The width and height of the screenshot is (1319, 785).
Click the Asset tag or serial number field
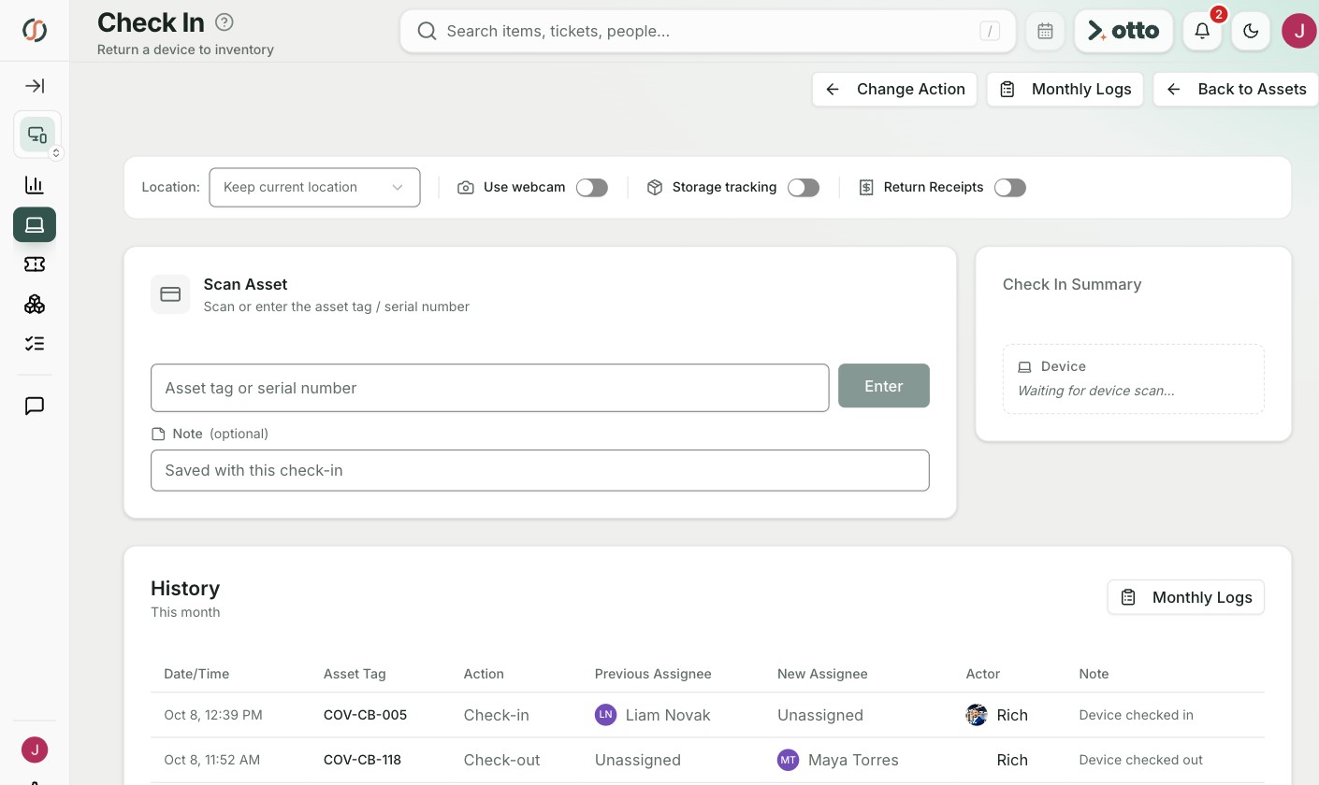489,388
